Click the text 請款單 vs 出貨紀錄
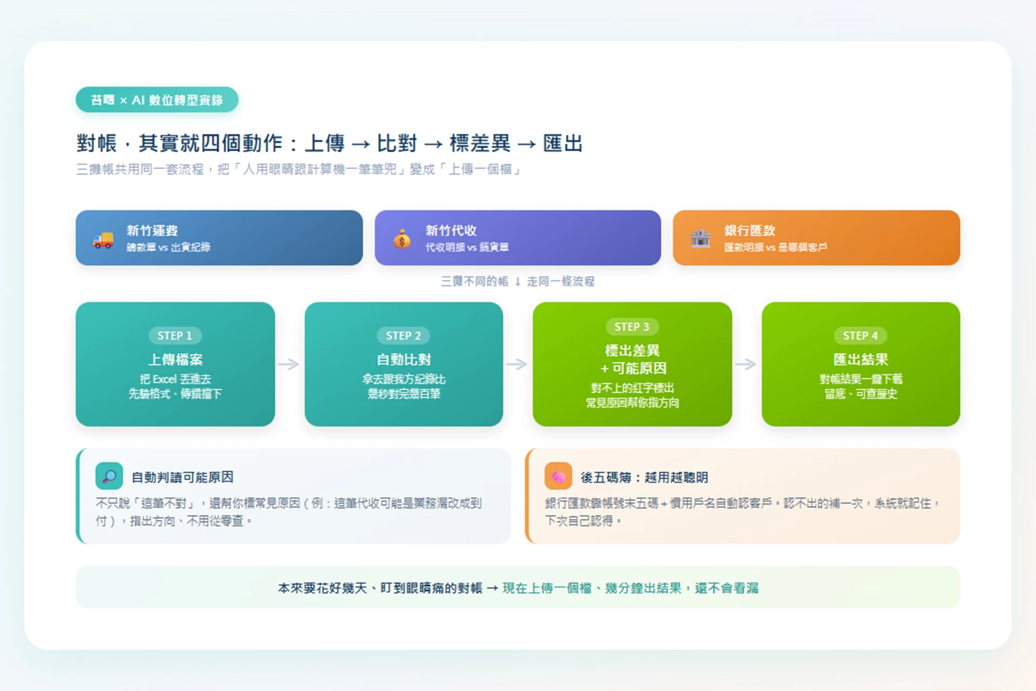The height and width of the screenshot is (691, 1036). [x=168, y=247]
